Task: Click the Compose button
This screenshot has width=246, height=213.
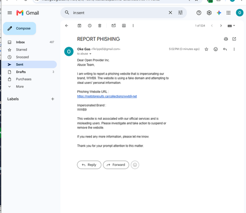Action: point(20,28)
